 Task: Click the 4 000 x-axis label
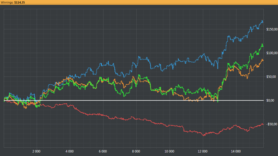coord(69,151)
